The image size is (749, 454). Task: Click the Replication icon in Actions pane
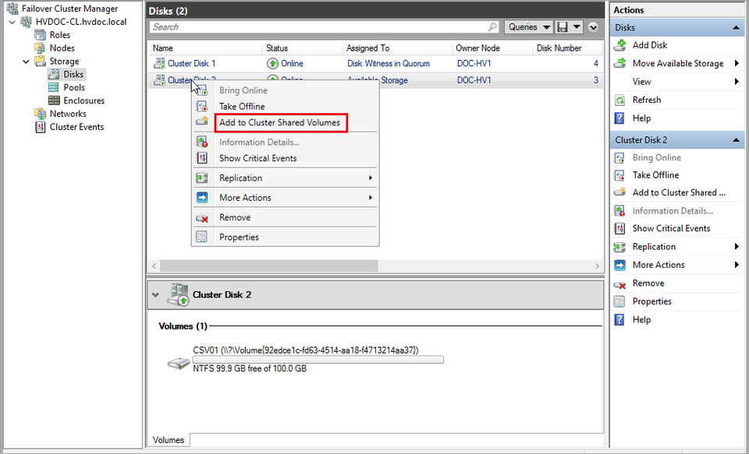coord(619,247)
